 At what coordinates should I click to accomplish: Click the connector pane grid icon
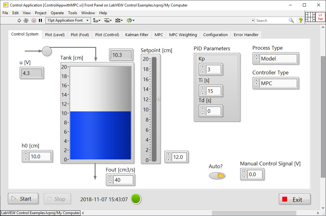310,17
